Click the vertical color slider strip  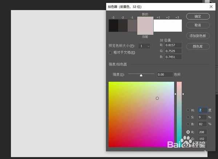click(179, 112)
